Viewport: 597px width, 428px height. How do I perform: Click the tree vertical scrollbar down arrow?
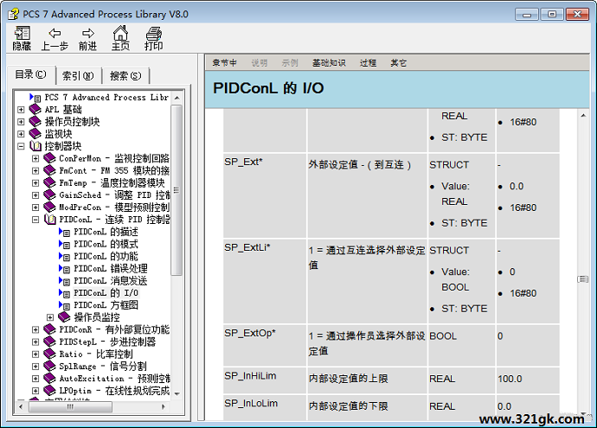(177, 393)
